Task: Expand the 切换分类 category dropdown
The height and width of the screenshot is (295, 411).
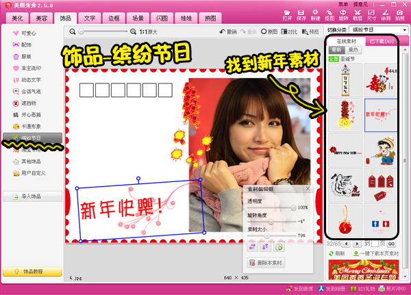Action: (405, 30)
